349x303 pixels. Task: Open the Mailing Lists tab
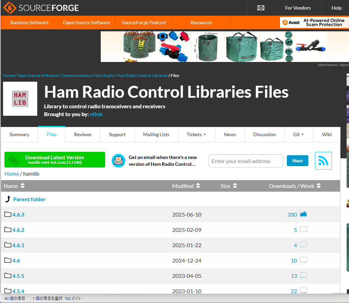pyautogui.click(x=156, y=134)
